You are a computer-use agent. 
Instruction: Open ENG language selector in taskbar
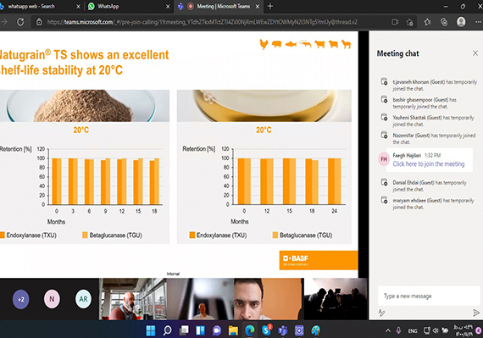pyautogui.click(x=413, y=331)
